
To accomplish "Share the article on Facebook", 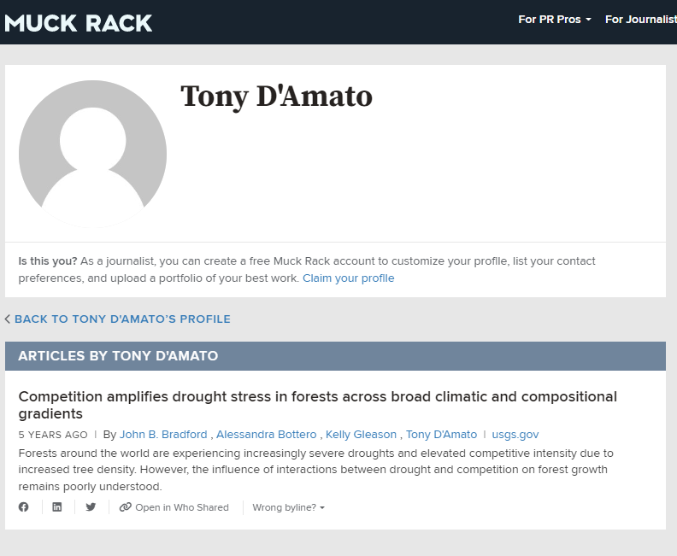I will point(24,507).
